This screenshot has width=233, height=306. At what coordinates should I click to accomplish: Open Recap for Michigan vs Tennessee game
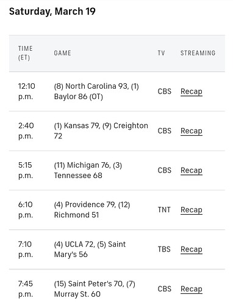(x=192, y=170)
